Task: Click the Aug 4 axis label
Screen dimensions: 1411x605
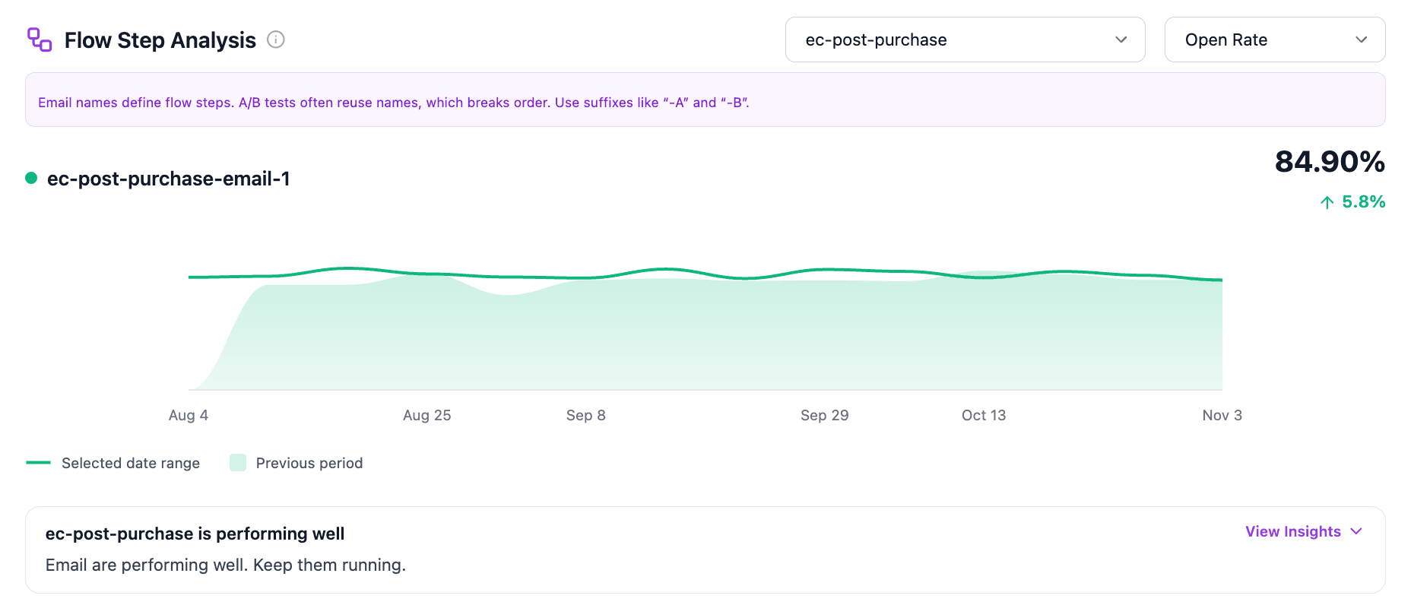Action: (189, 415)
